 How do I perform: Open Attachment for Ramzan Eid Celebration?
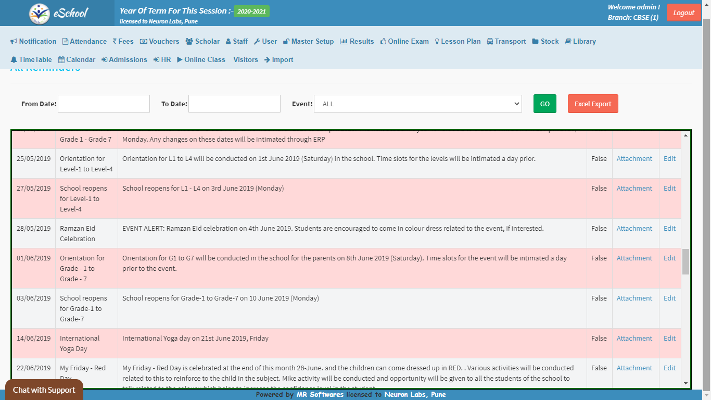[x=634, y=229]
